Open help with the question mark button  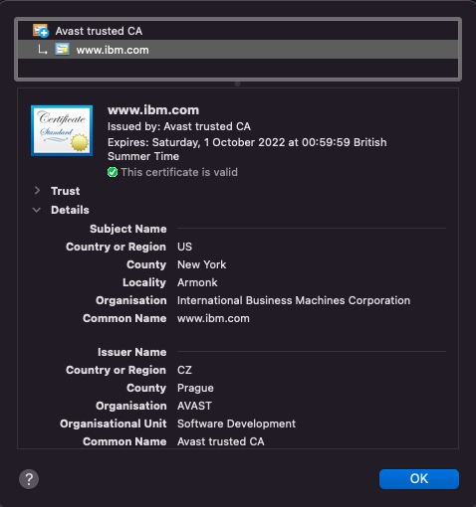pos(29,479)
